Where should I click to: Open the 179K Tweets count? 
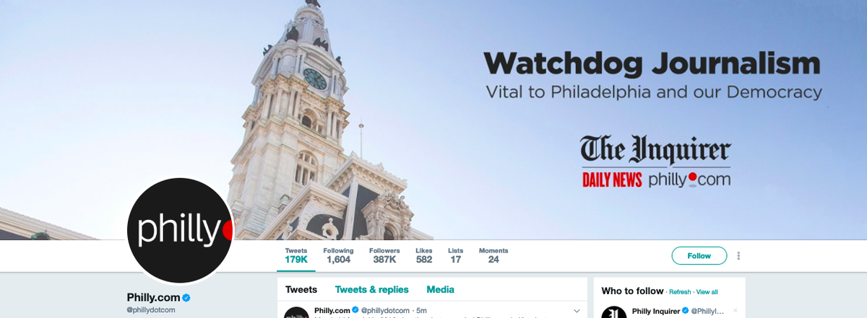coord(296,255)
